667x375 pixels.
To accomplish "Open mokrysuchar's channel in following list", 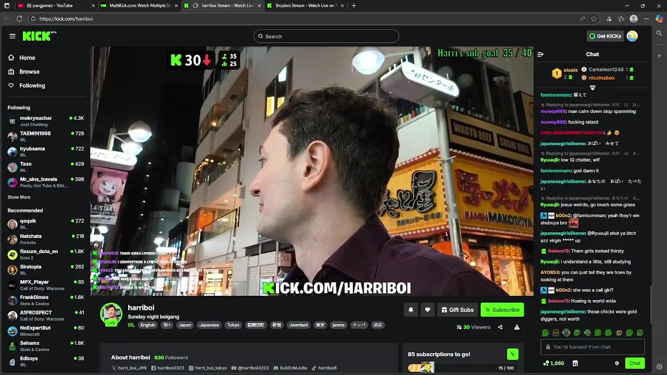I will click(45, 121).
